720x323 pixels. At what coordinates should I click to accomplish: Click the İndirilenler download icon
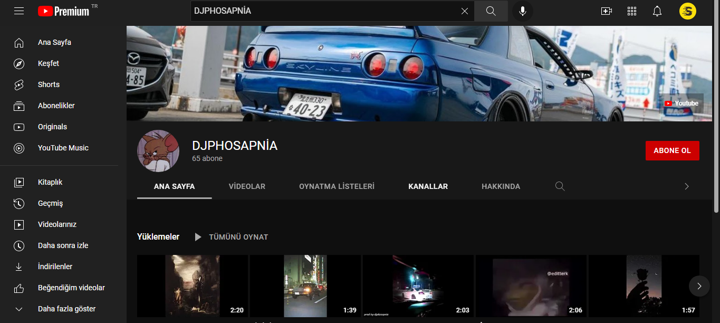click(19, 267)
